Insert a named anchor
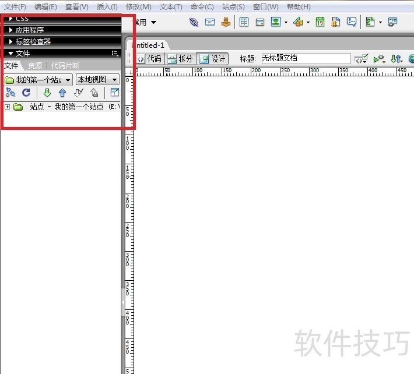414x374 pixels. coord(226,22)
